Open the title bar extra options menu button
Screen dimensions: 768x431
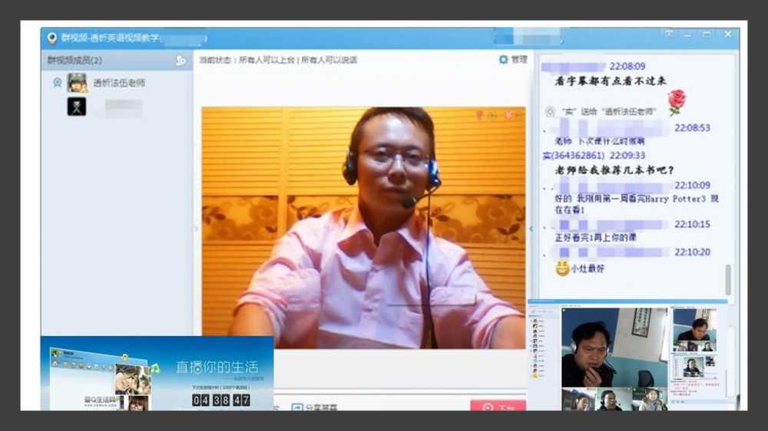click(x=668, y=35)
